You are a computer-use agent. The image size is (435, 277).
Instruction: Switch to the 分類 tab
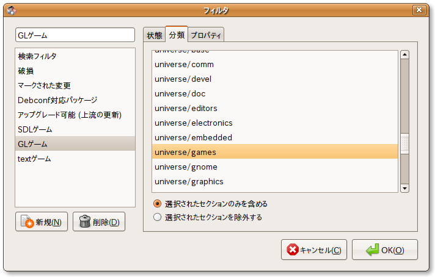[x=177, y=35]
